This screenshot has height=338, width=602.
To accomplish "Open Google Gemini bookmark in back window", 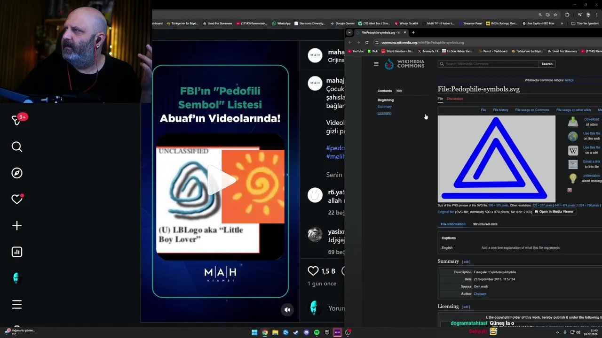I will 342,23.
